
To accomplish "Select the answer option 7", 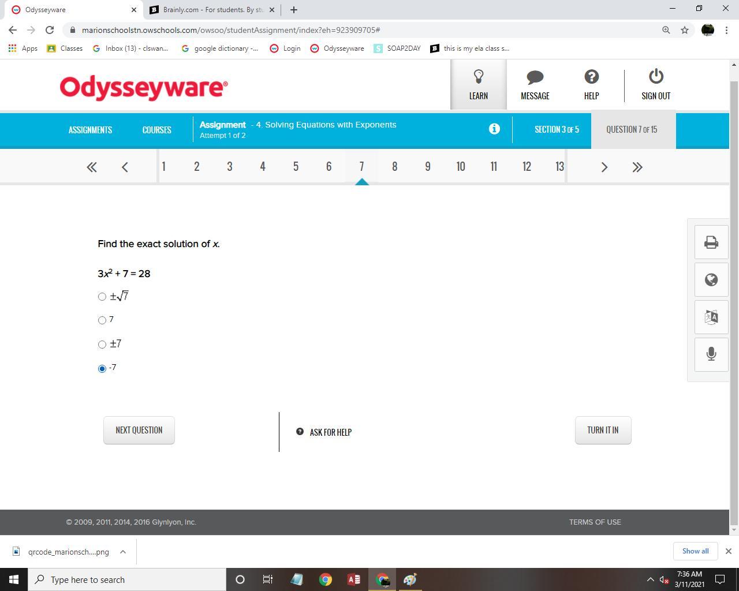I will point(102,320).
